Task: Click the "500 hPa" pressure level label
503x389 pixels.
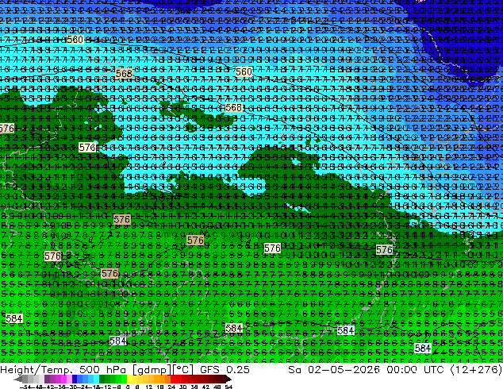Action: [102, 370]
